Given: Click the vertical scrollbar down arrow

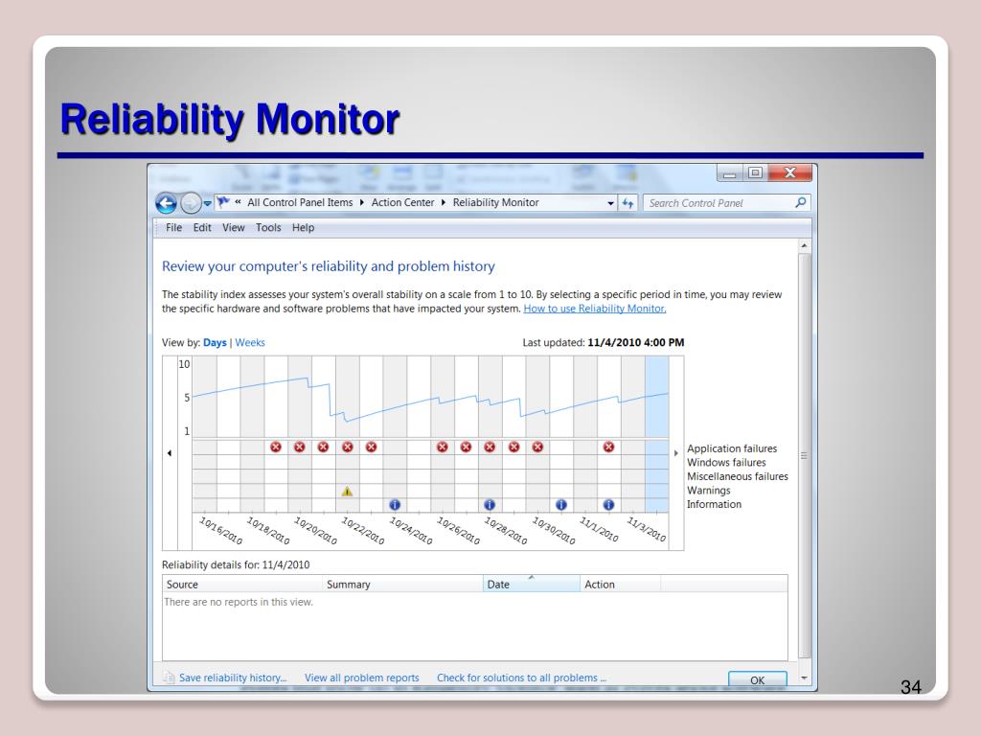Looking at the screenshot, I should click(805, 678).
